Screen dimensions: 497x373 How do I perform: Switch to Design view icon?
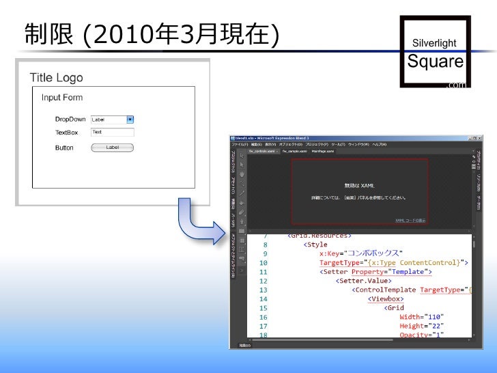(x=474, y=156)
